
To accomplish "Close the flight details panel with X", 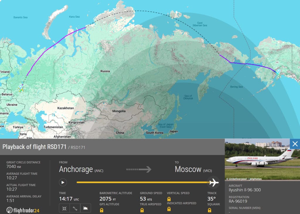I will coord(295,144).
